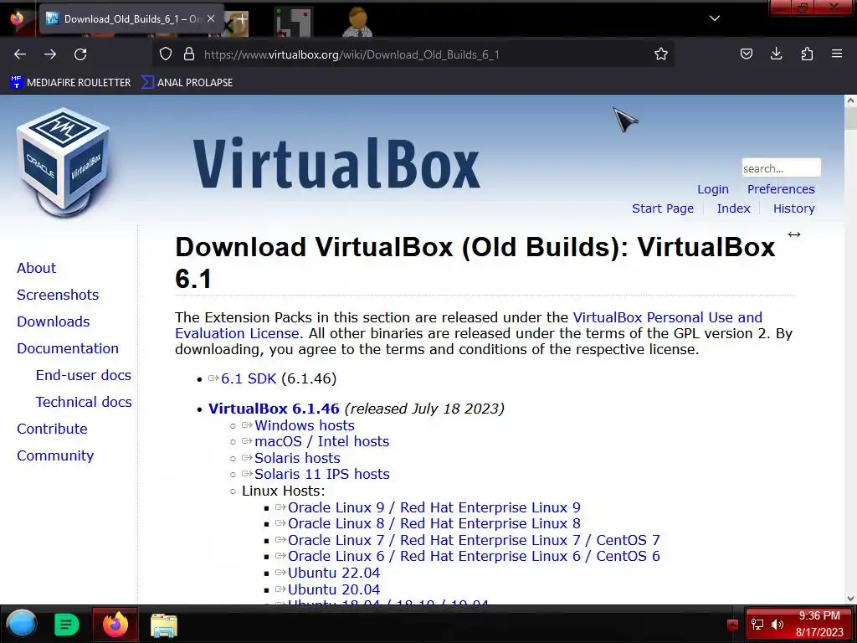The image size is (857, 643).
Task: Download the Solaris hosts package
Action: (297, 458)
